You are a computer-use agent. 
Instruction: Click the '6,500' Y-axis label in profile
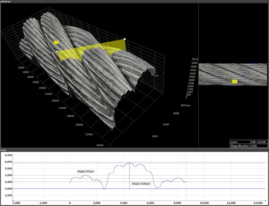pyautogui.click(x=8, y=155)
